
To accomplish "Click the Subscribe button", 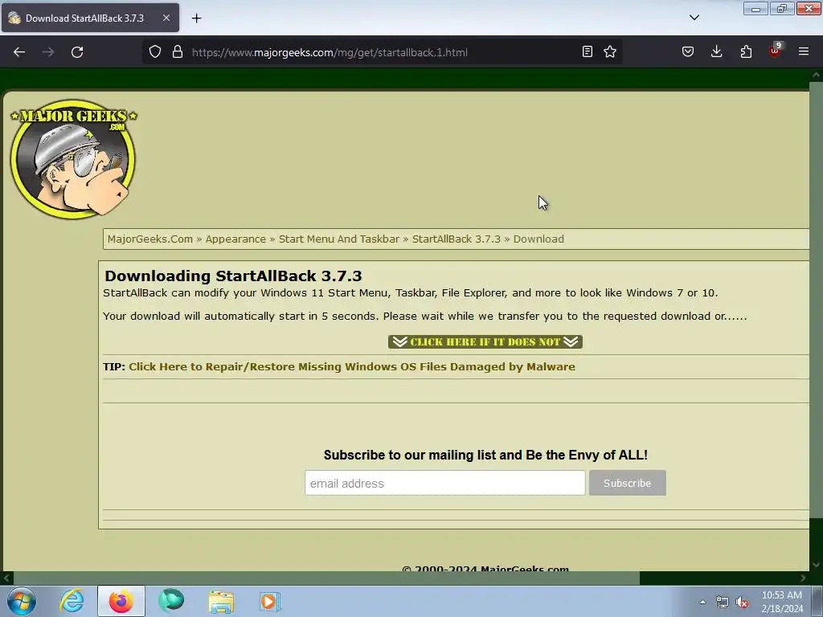I will click(627, 483).
